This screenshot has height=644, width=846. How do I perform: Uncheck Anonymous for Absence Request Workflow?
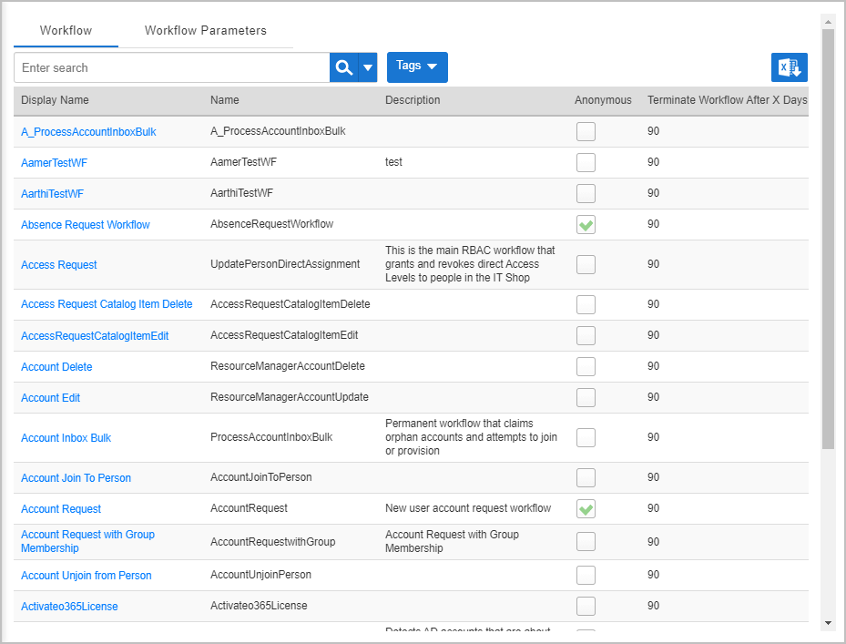tap(586, 224)
